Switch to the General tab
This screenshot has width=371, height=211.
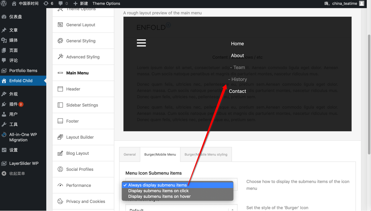[130, 154]
